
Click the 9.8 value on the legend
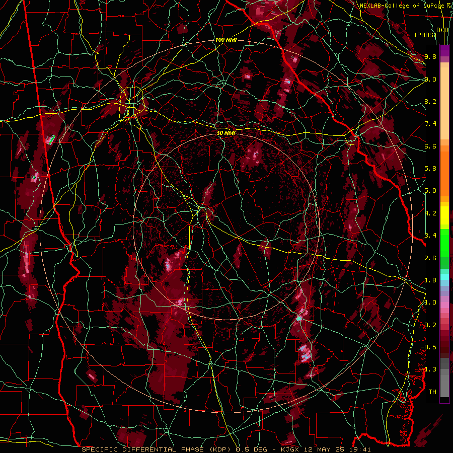[430, 56]
